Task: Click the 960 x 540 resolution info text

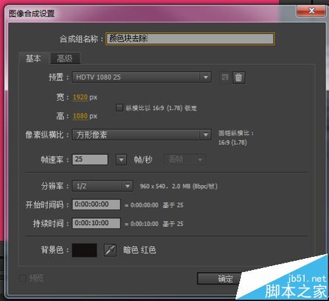Action: (x=178, y=186)
